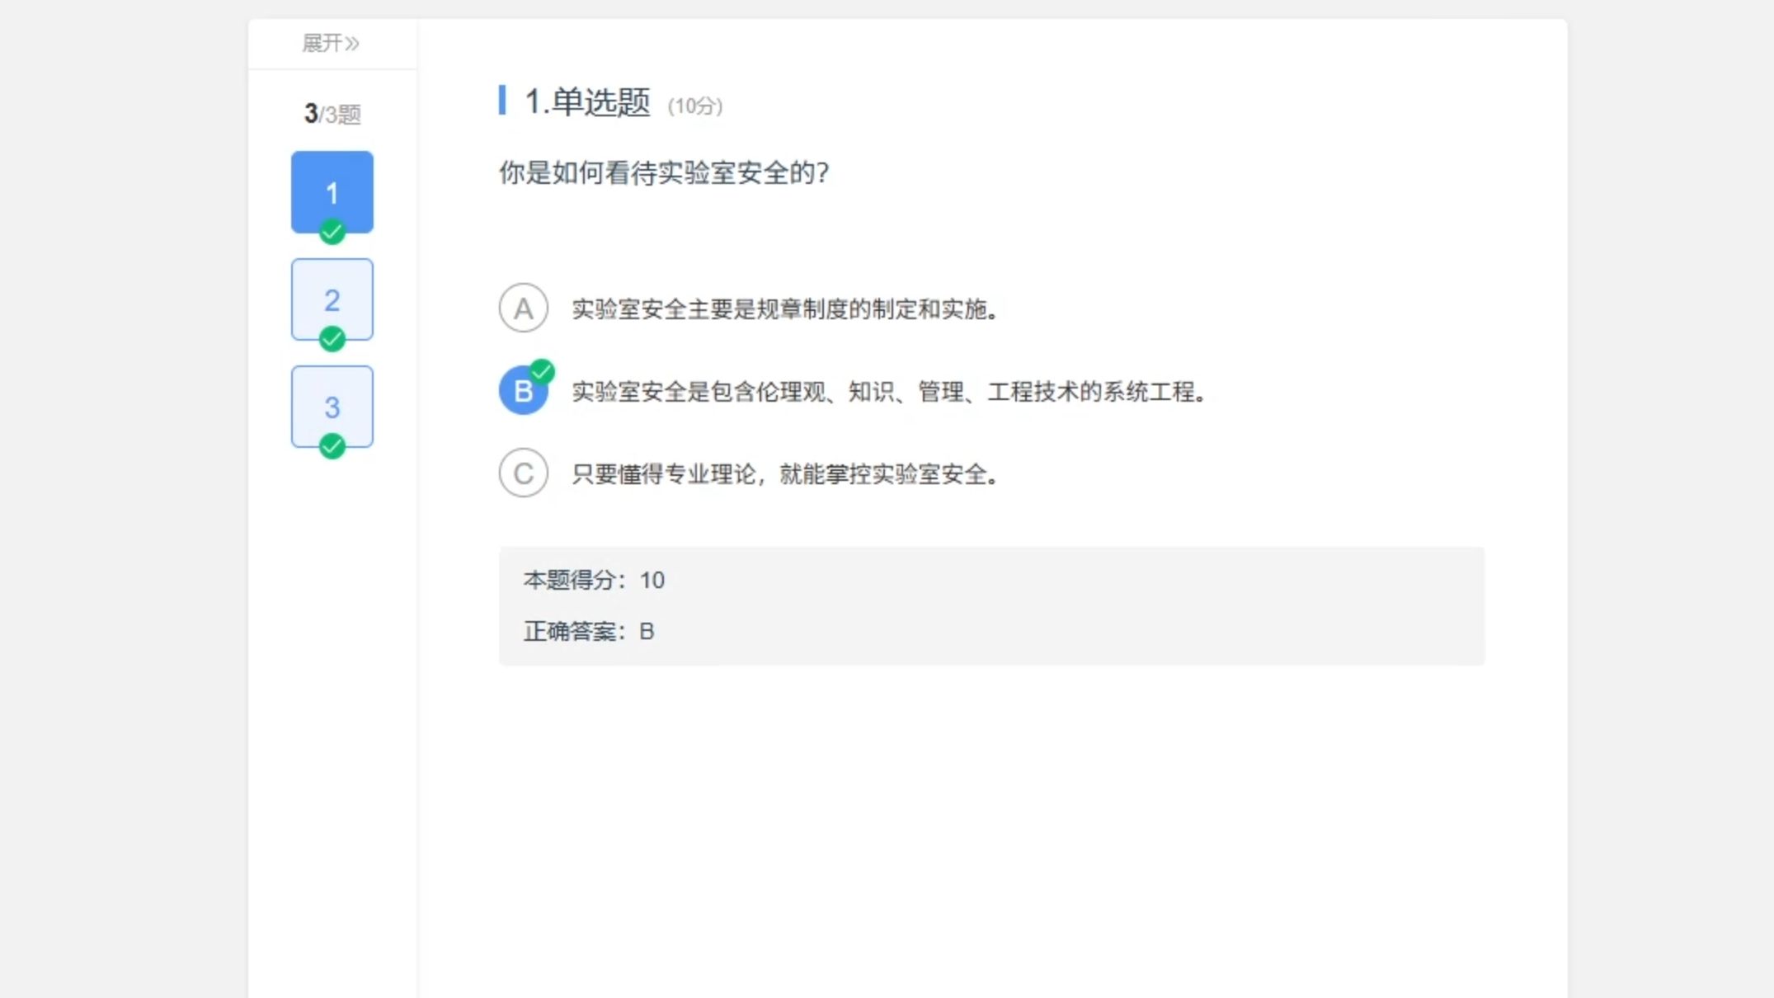The image size is (1774, 998).
Task: Open question 3 from the navigator
Action: pyautogui.click(x=332, y=405)
